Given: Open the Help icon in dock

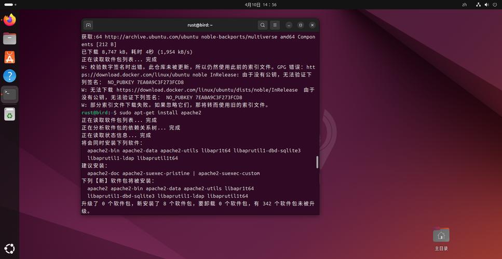Looking at the screenshot, I should coord(9,76).
